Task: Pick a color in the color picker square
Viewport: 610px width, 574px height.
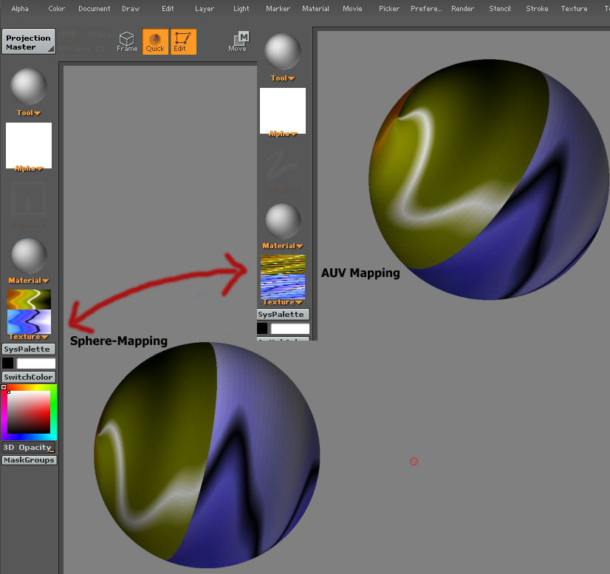Action: 29,411
